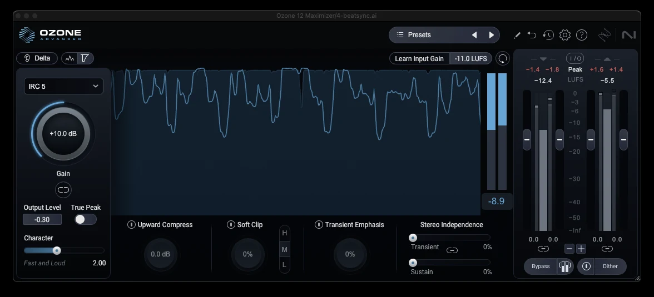Click the Output Level -0.30 field
654x297 pixels.
click(x=42, y=219)
